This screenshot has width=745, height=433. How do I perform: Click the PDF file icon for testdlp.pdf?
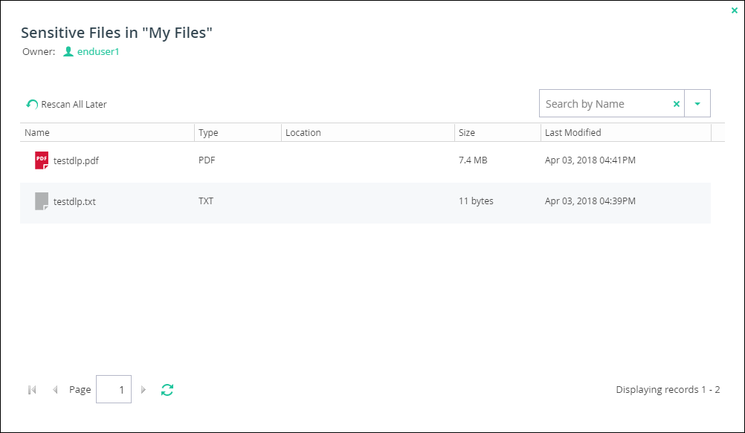click(42, 160)
